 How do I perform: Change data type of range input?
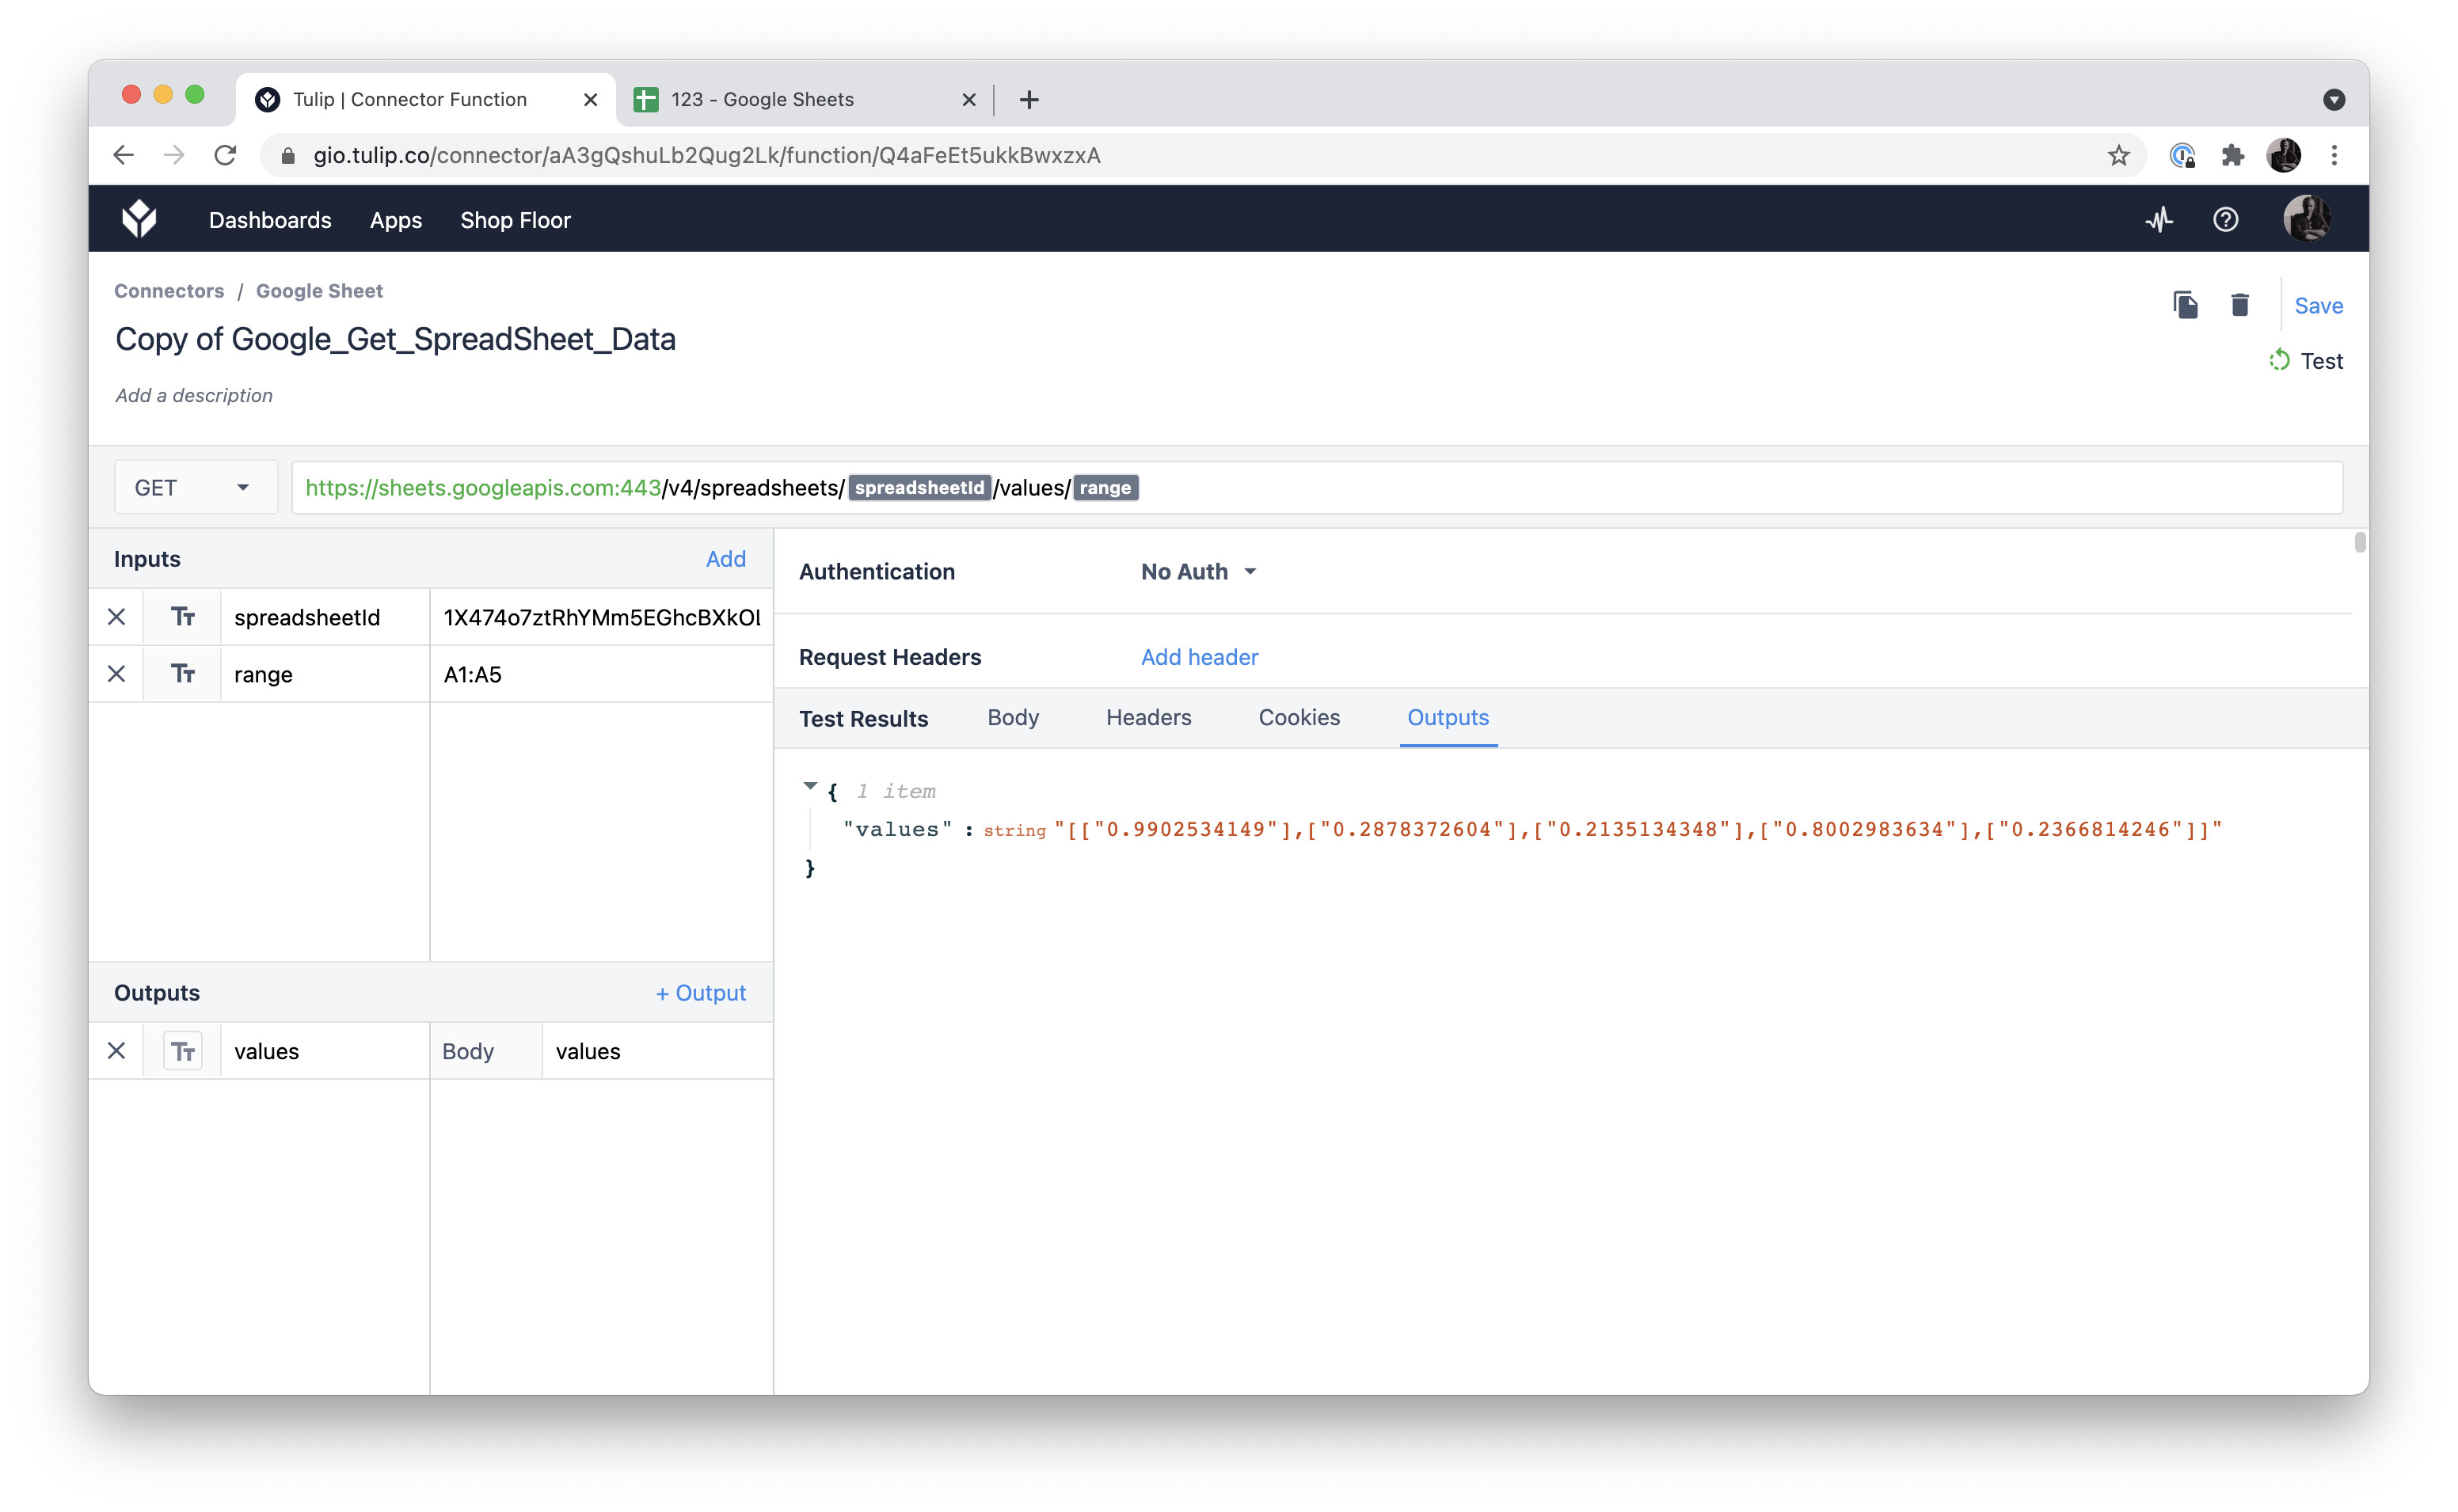click(182, 674)
